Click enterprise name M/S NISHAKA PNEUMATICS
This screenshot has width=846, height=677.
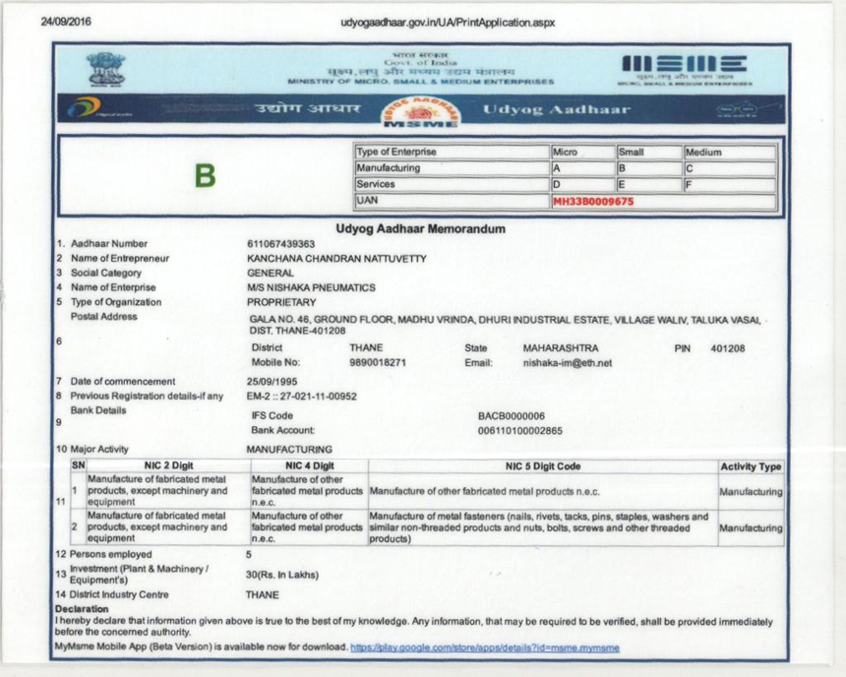[x=311, y=287]
